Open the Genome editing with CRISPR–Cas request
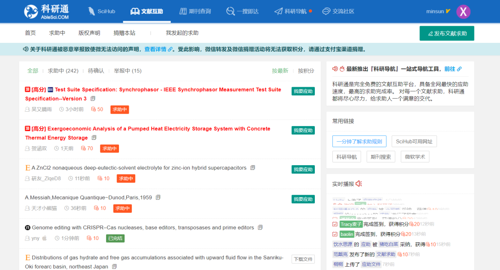Image resolution: width=500 pixels, height=270 pixels. tap(143, 228)
